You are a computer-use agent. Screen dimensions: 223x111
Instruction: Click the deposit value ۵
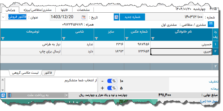tap(121, 88)
